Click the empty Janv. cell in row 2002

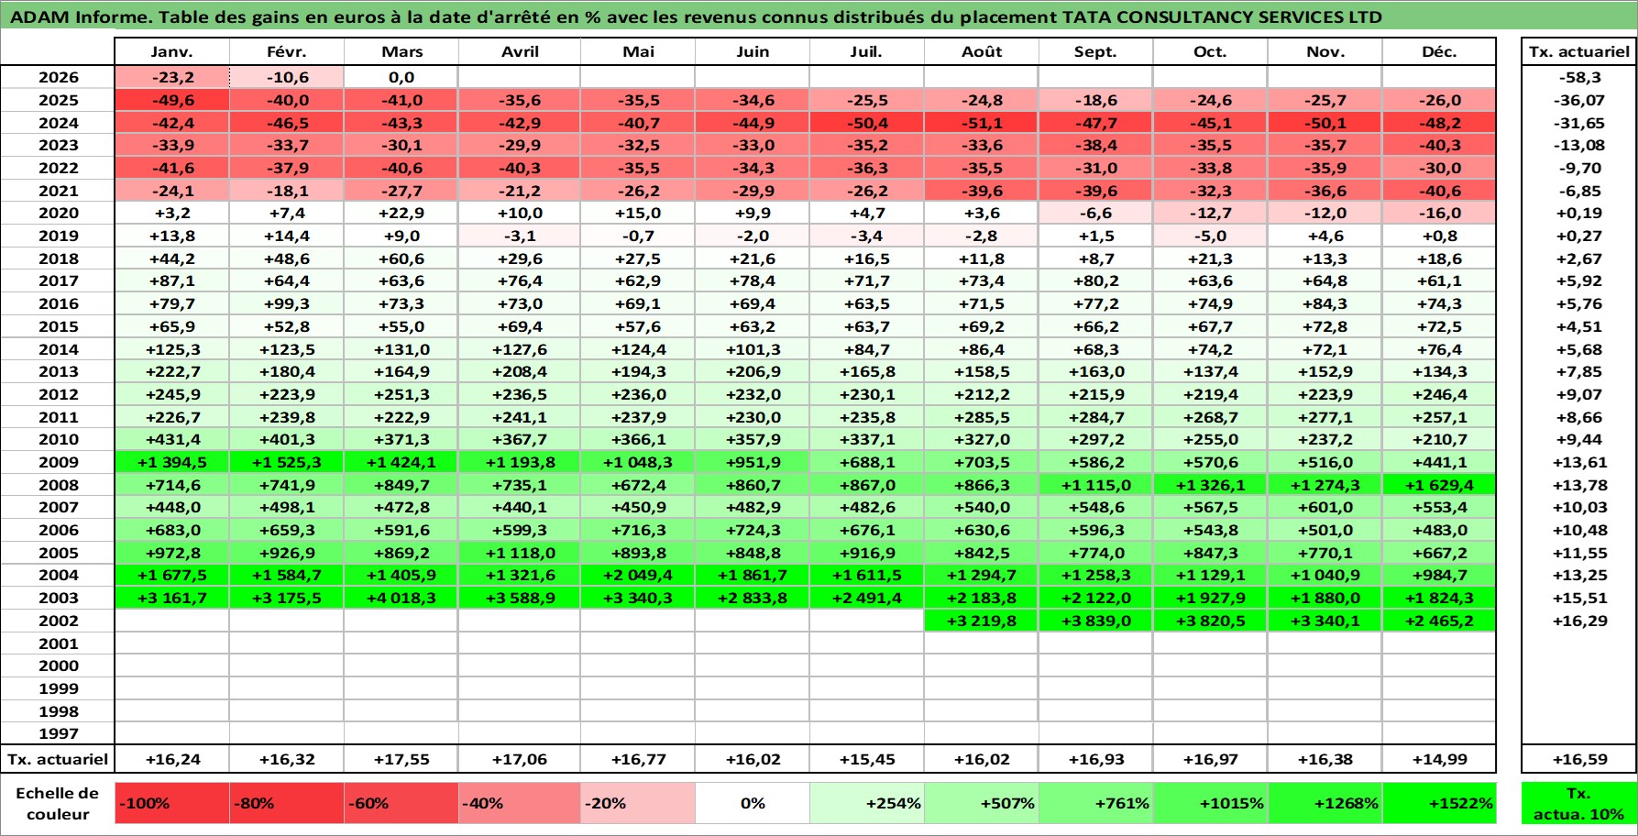(171, 621)
